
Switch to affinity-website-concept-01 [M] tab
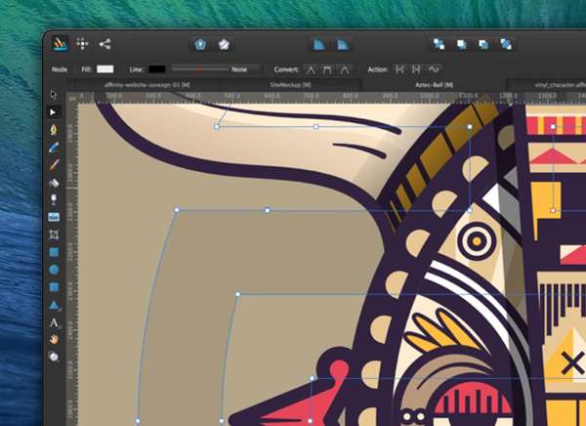(146, 85)
